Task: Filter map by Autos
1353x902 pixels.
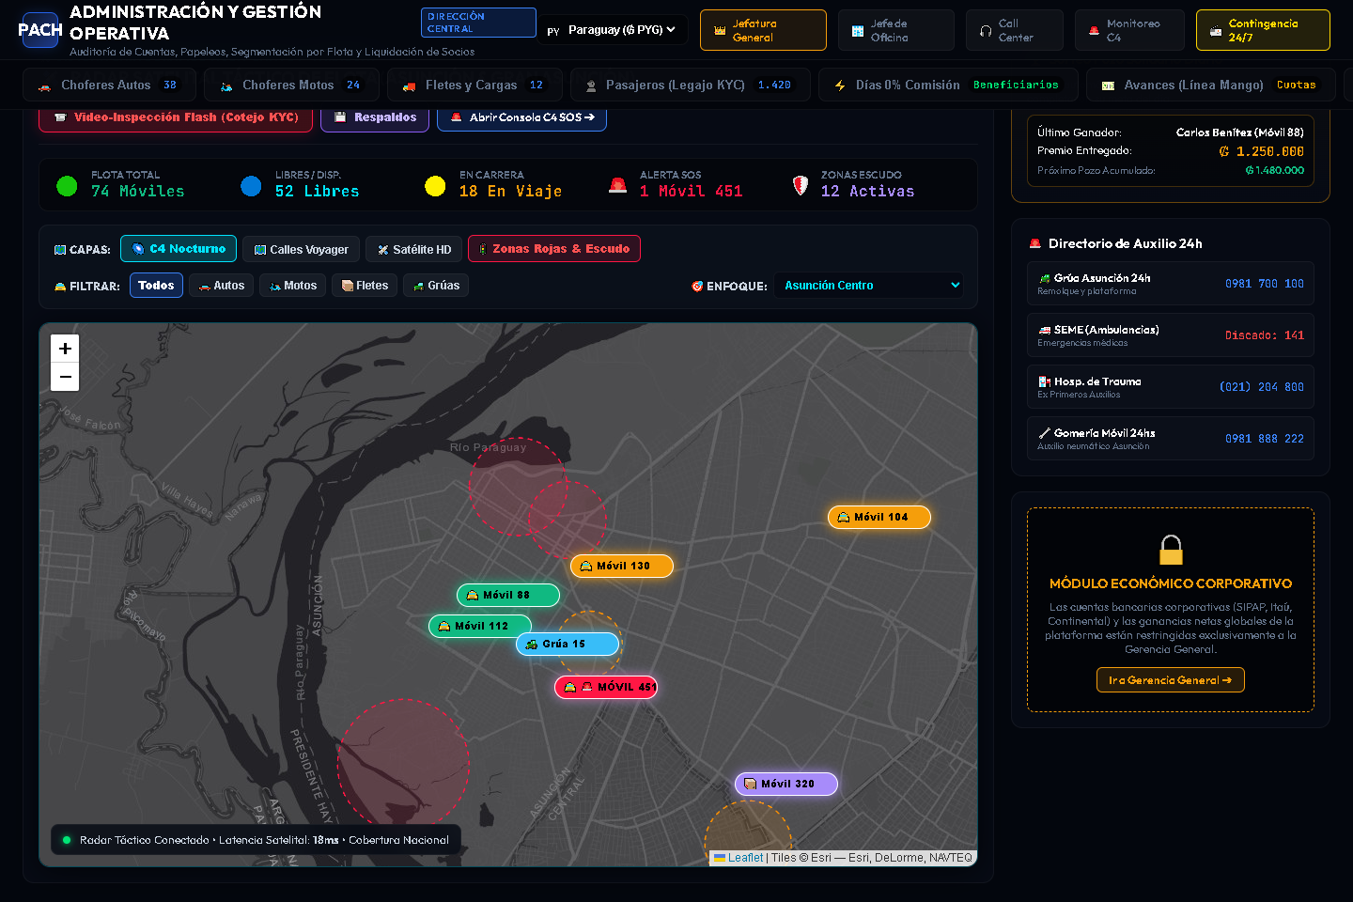Action: click(222, 286)
